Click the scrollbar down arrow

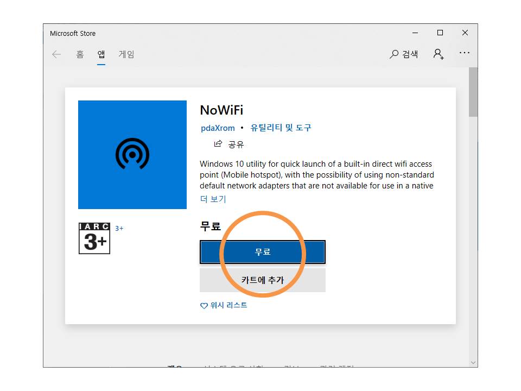tap(473, 362)
